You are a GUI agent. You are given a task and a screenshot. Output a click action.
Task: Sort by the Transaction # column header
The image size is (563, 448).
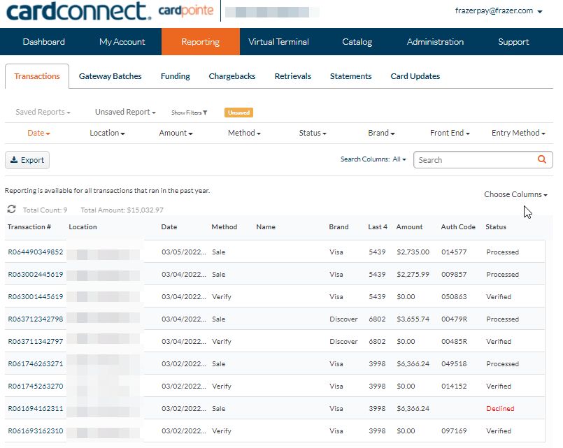[29, 226]
